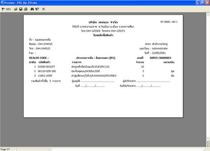Activate the What's This help pointer
This screenshot has height=151, width=210.
37,9
